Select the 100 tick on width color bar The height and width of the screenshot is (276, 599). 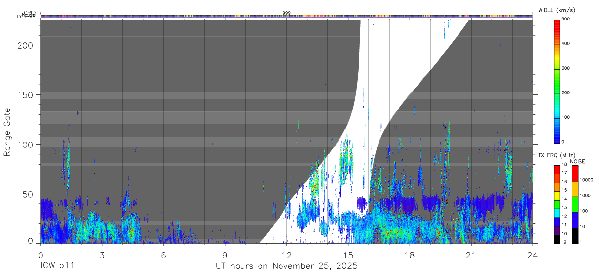pos(566,117)
